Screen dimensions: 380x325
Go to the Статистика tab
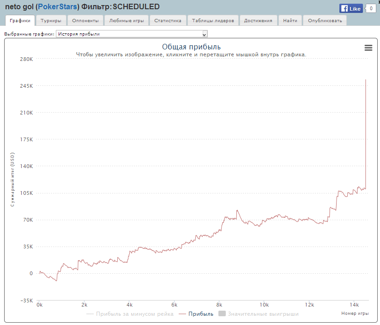[168, 21]
